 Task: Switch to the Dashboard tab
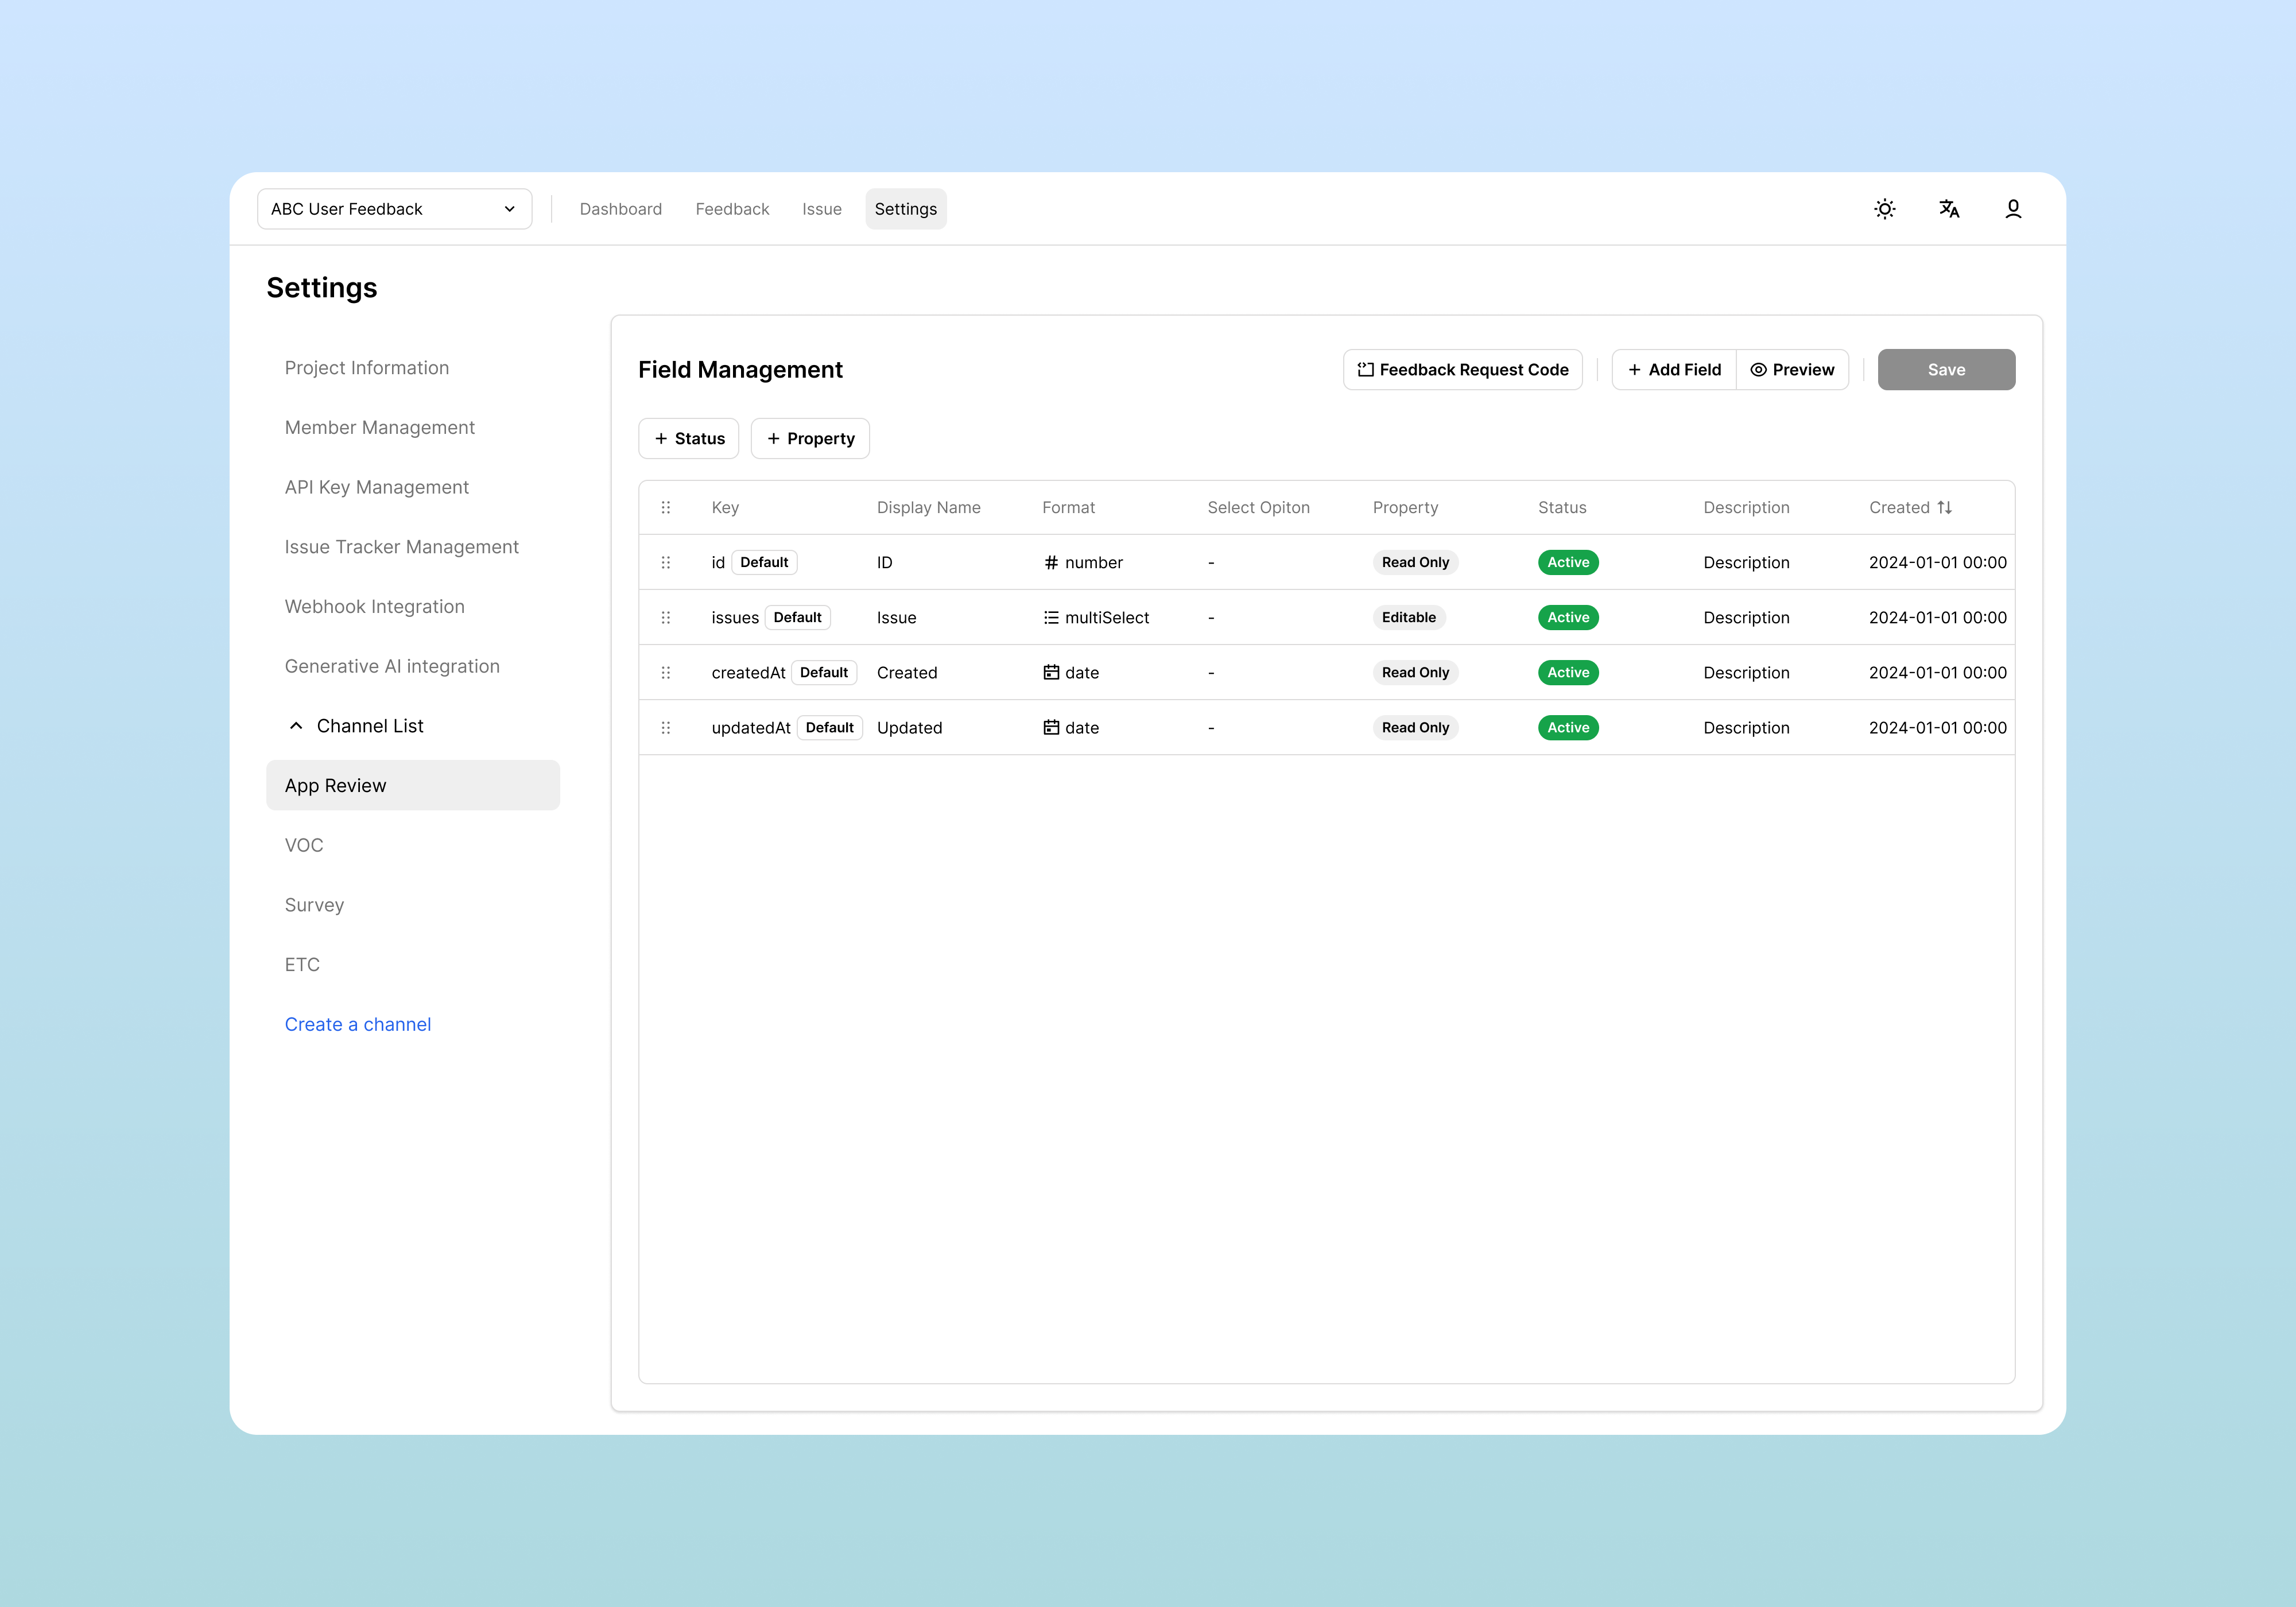(x=620, y=209)
